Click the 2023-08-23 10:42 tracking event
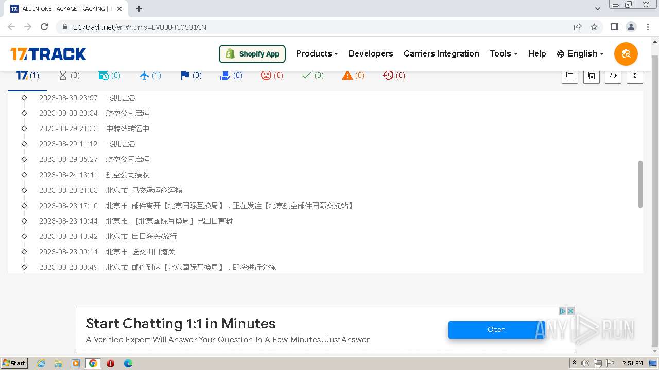Screen dimensions: 659x370 click(x=108, y=236)
